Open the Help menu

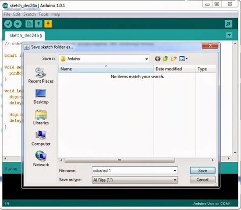click(56, 14)
